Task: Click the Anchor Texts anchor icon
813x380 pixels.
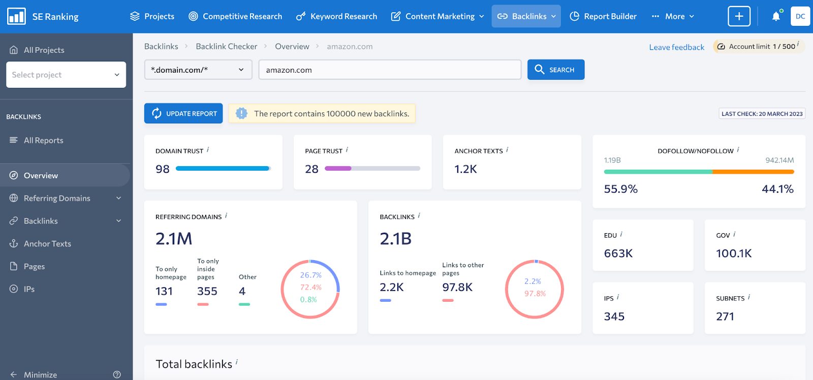Action: (x=14, y=243)
